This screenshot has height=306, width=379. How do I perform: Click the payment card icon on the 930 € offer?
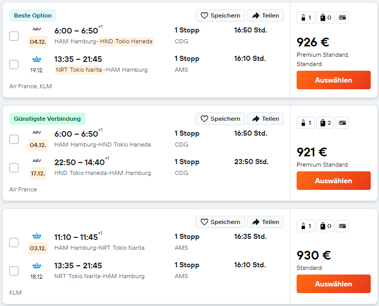point(342,226)
